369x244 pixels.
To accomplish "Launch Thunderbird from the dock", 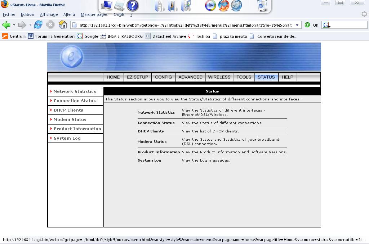I will 236,6.
